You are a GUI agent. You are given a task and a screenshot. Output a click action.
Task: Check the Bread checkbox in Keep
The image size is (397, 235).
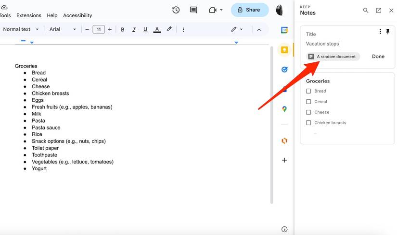[x=309, y=91]
